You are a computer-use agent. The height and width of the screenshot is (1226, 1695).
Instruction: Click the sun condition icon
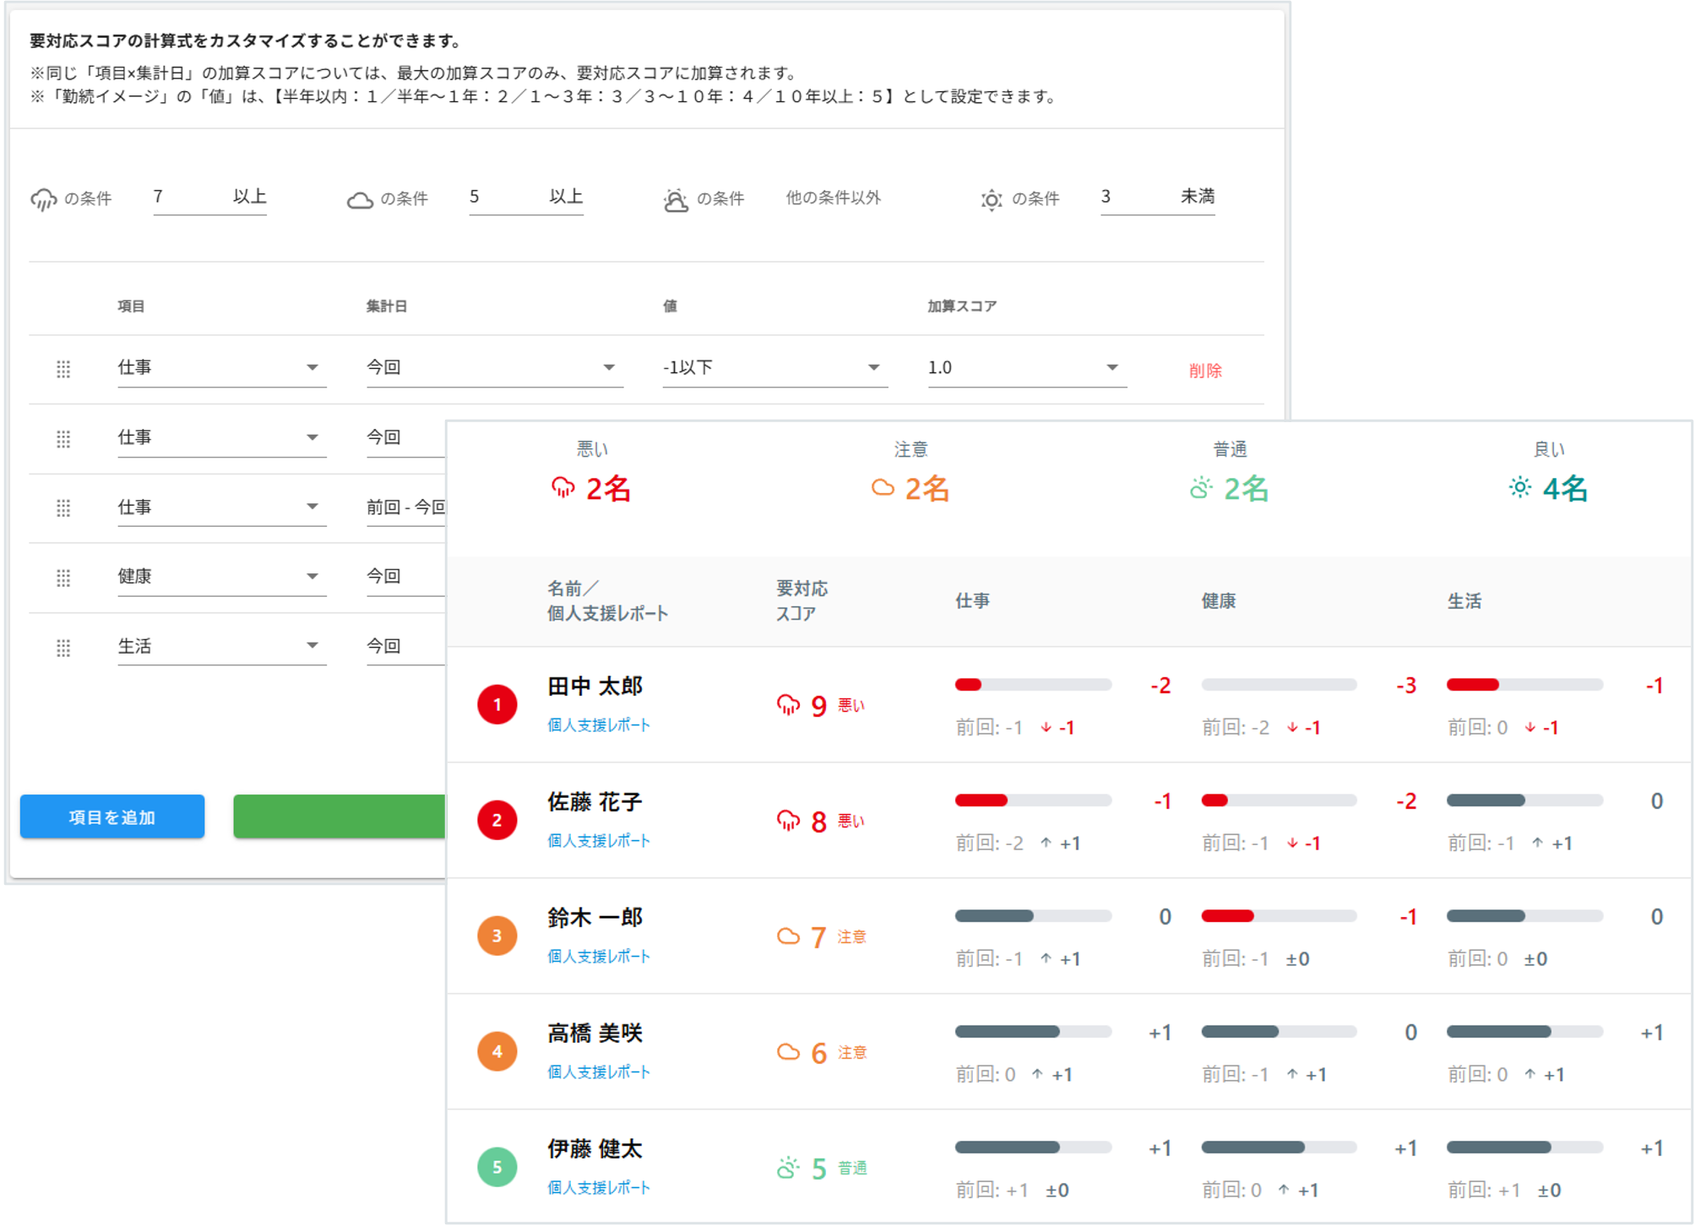click(x=991, y=200)
